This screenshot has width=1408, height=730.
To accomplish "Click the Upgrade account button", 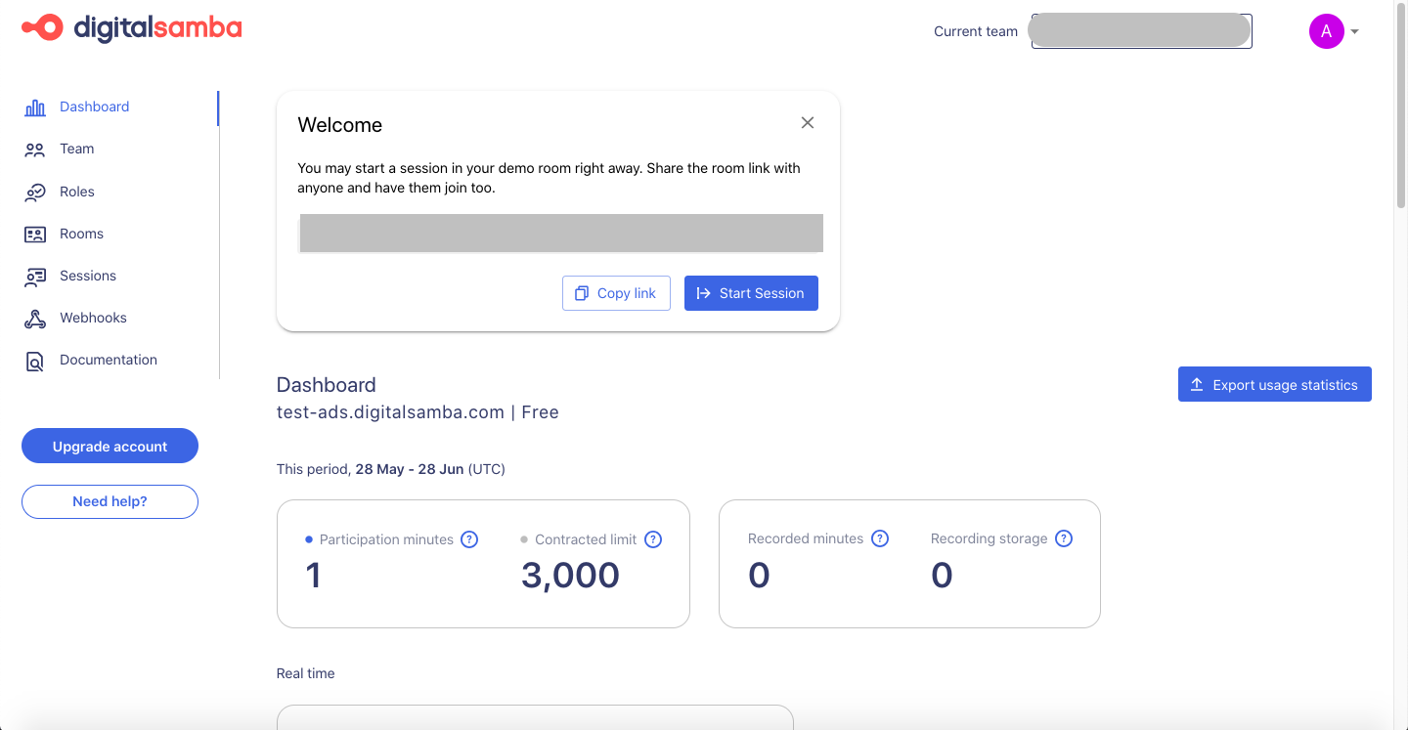I will coord(110,446).
